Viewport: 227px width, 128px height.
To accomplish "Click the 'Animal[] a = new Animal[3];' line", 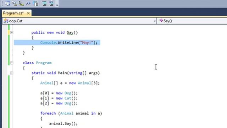I will (x=70, y=83).
